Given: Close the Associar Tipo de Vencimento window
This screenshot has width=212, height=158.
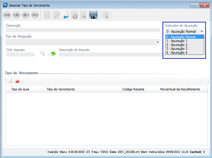Looking at the screenshot, I should pyautogui.click(x=204, y=5).
